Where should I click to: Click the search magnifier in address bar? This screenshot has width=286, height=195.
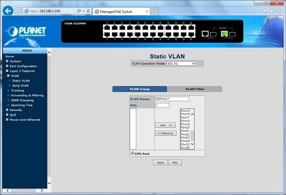pos(79,11)
